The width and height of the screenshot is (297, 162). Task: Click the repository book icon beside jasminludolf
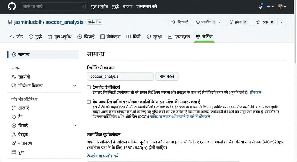coord(10,22)
